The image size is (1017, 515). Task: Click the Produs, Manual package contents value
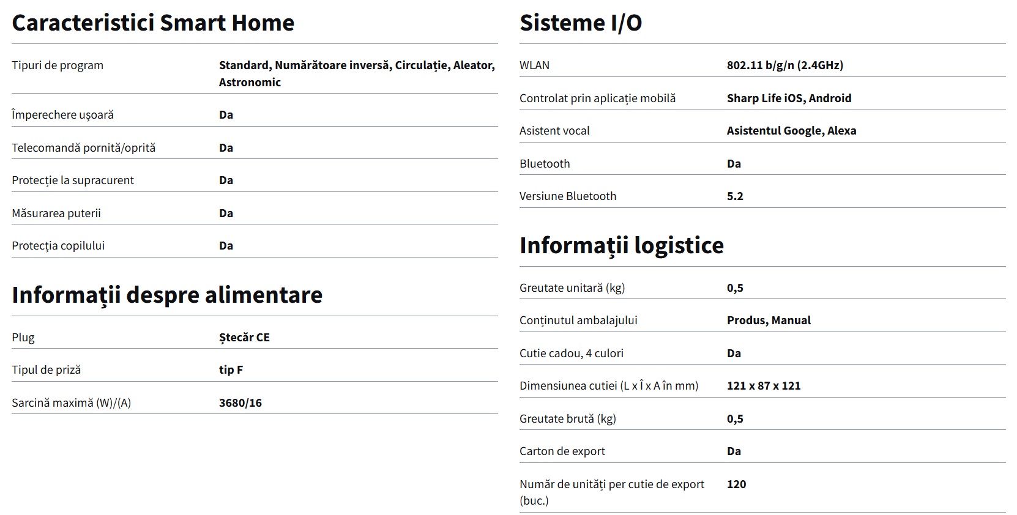tap(769, 320)
